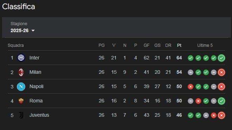Select the Ultime 5 column header
The height and width of the screenshot is (130, 232).
coord(205,45)
